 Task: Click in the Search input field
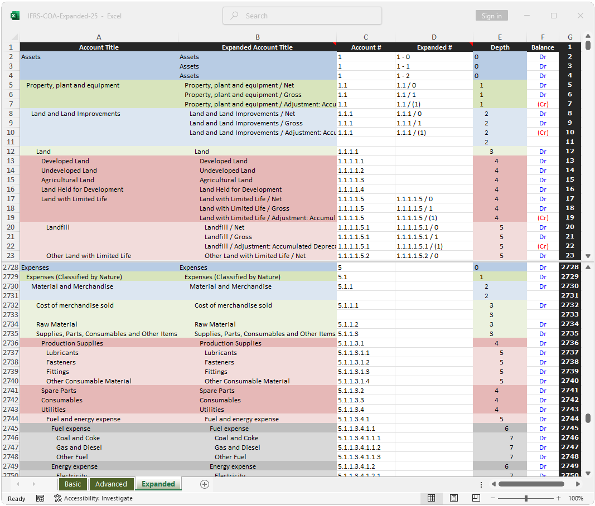coord(302,16)
